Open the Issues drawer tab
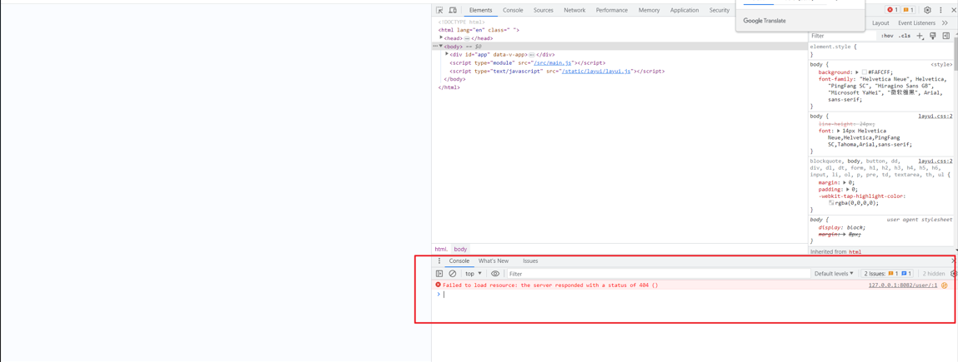The height and width of the screenshot is (362, 958). (x=530, y=260)
